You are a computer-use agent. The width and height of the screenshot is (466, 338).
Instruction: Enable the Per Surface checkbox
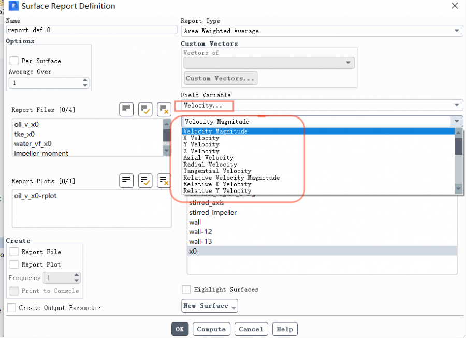(x=14, y=61)
